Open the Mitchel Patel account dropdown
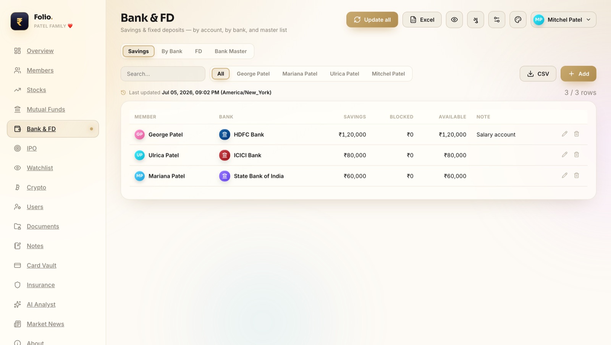The image size is (611, 345). (563, 19)
